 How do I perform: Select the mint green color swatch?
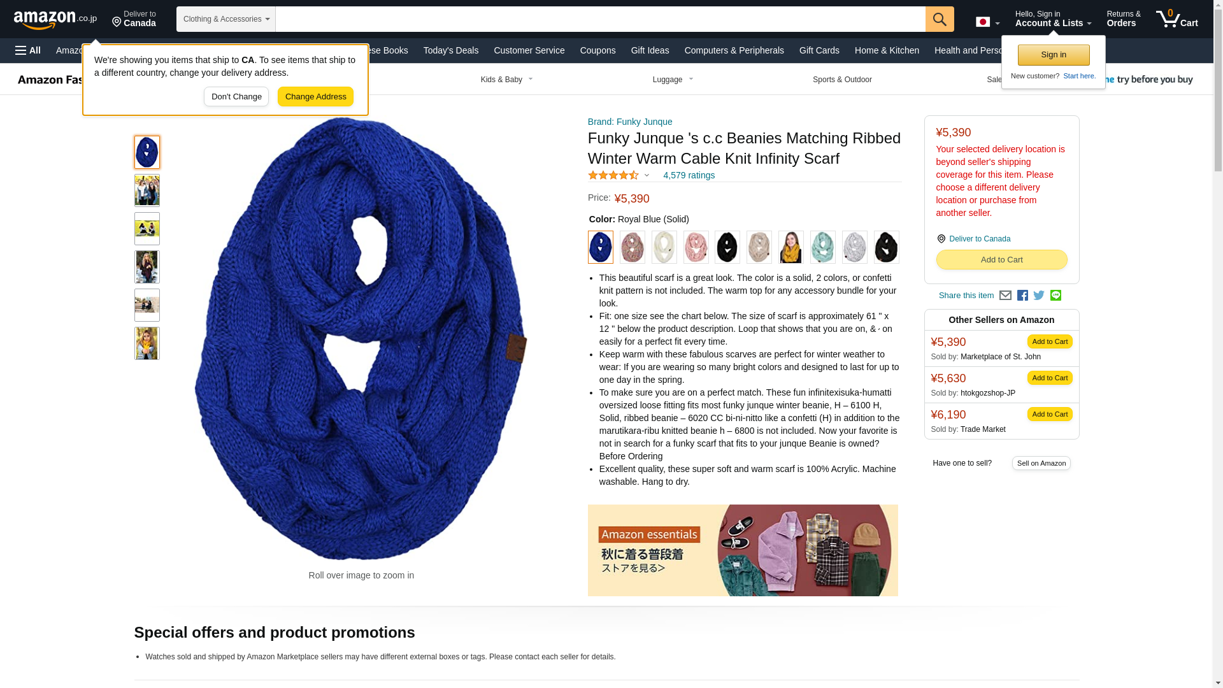point(822,247)
